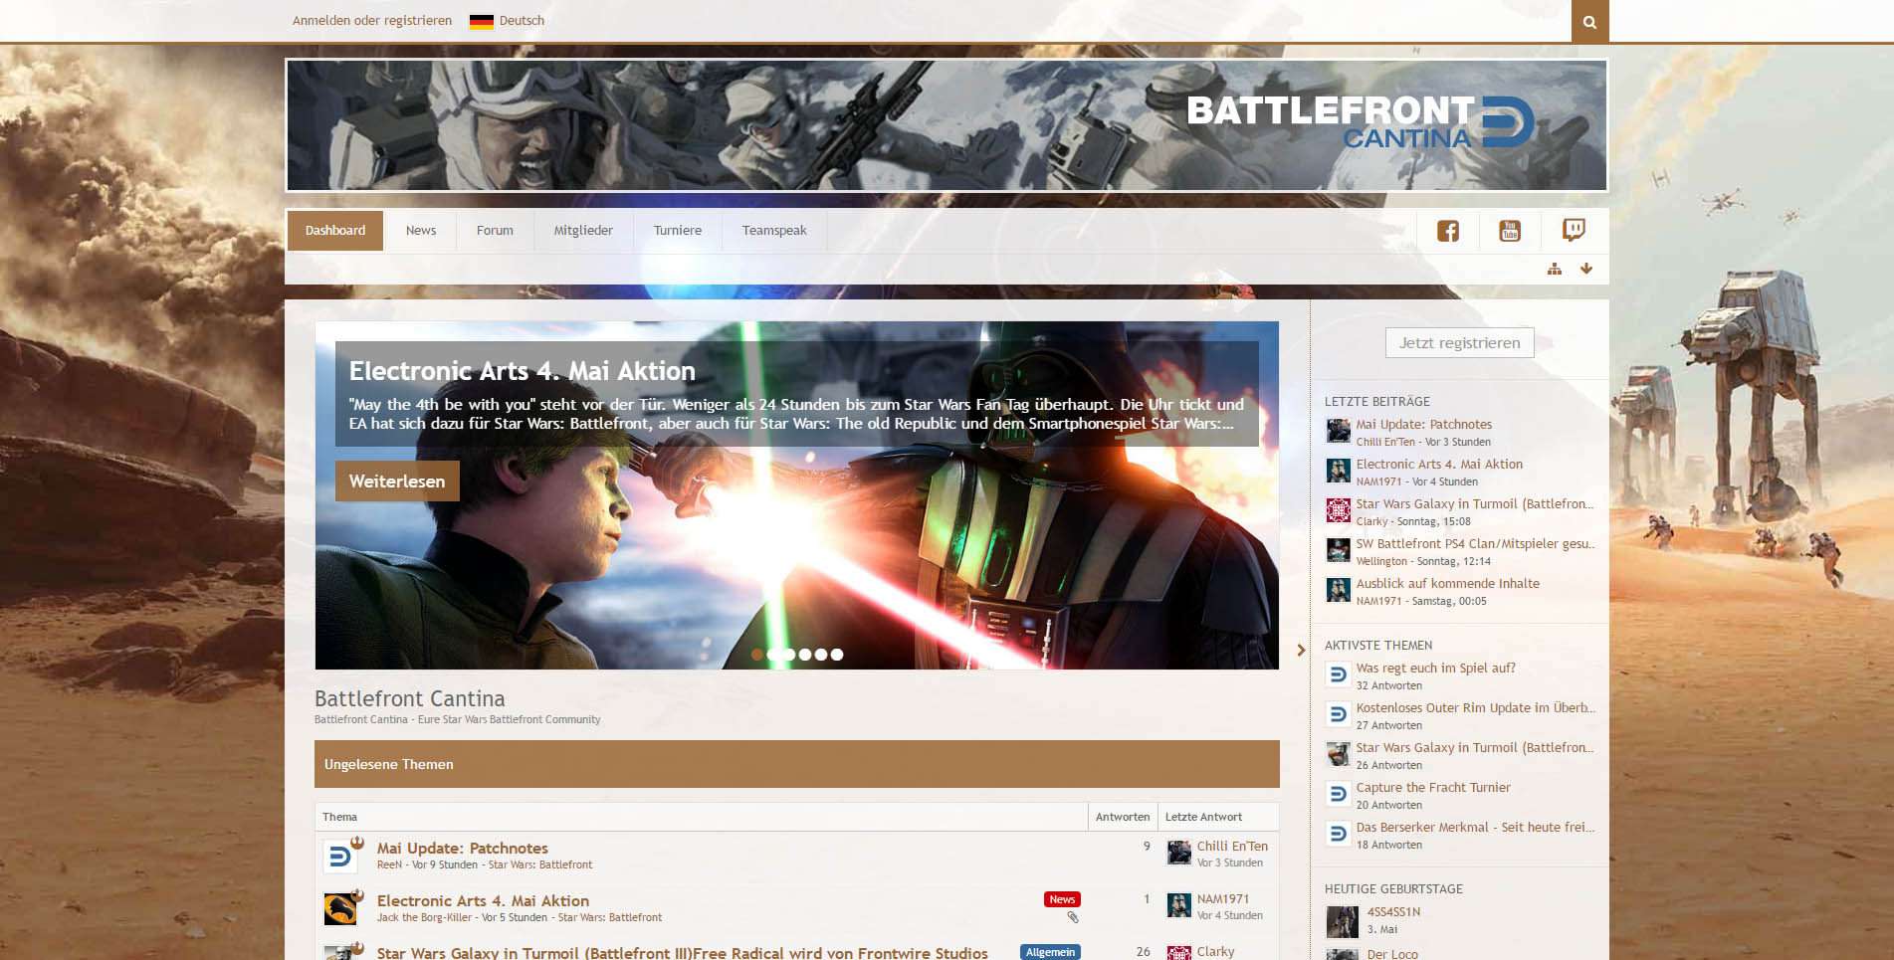
Task: Click the Battlefront Cantina page heading
Action: coord(410,698)
